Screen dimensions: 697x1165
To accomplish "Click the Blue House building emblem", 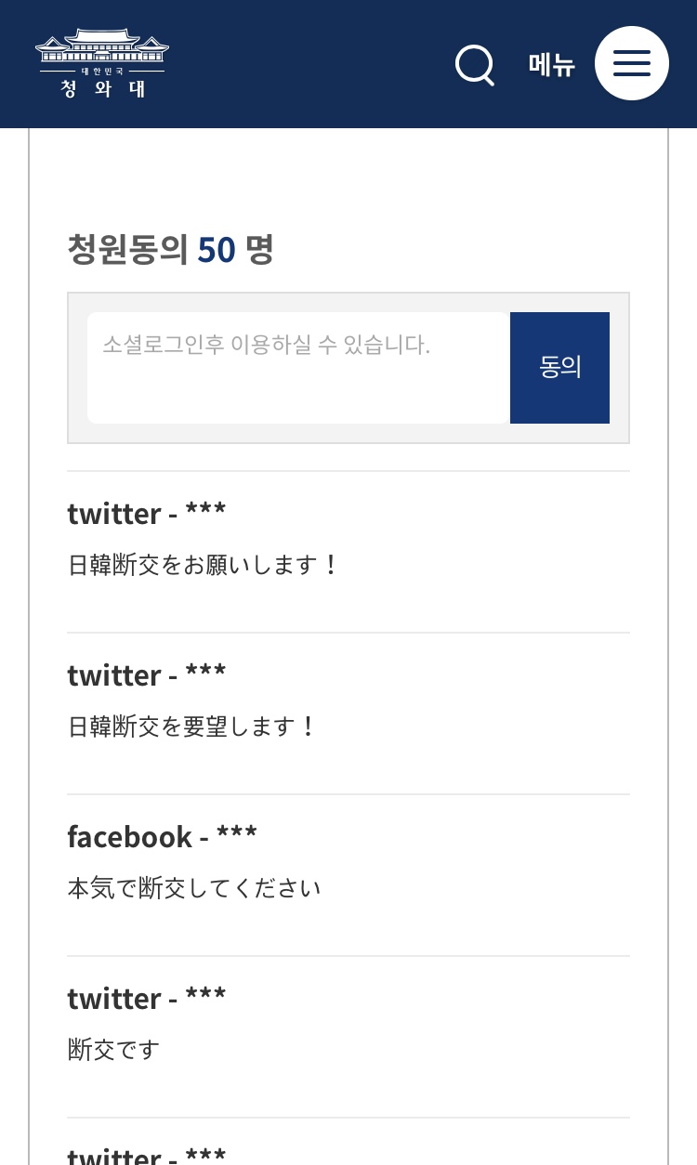I will pyautogui.click(x=102, y=46).
